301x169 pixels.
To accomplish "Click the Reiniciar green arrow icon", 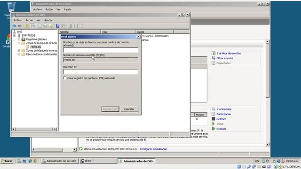I will (x=214, y=129).
